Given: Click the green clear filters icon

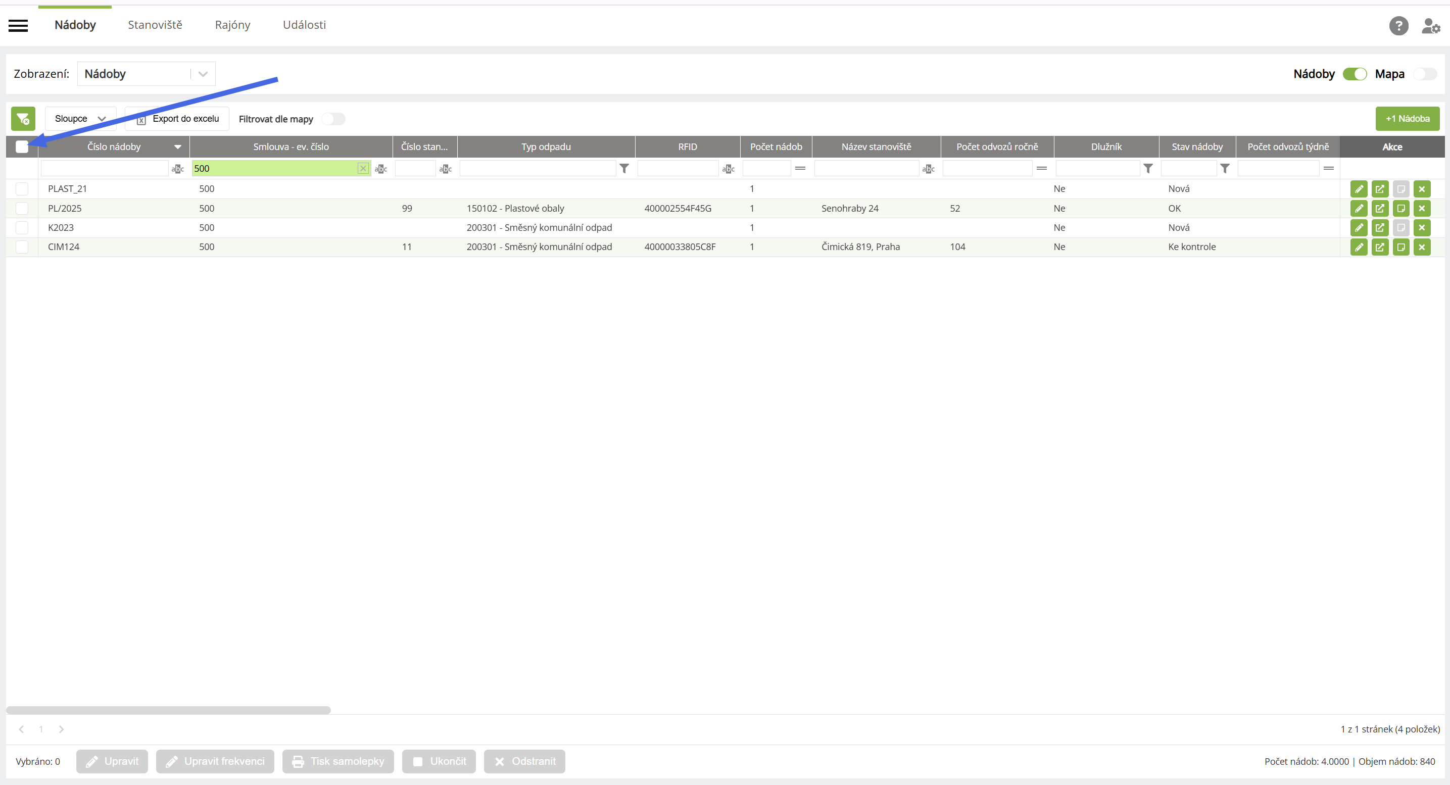Looking at the screenshot, I should coord(23,119).
